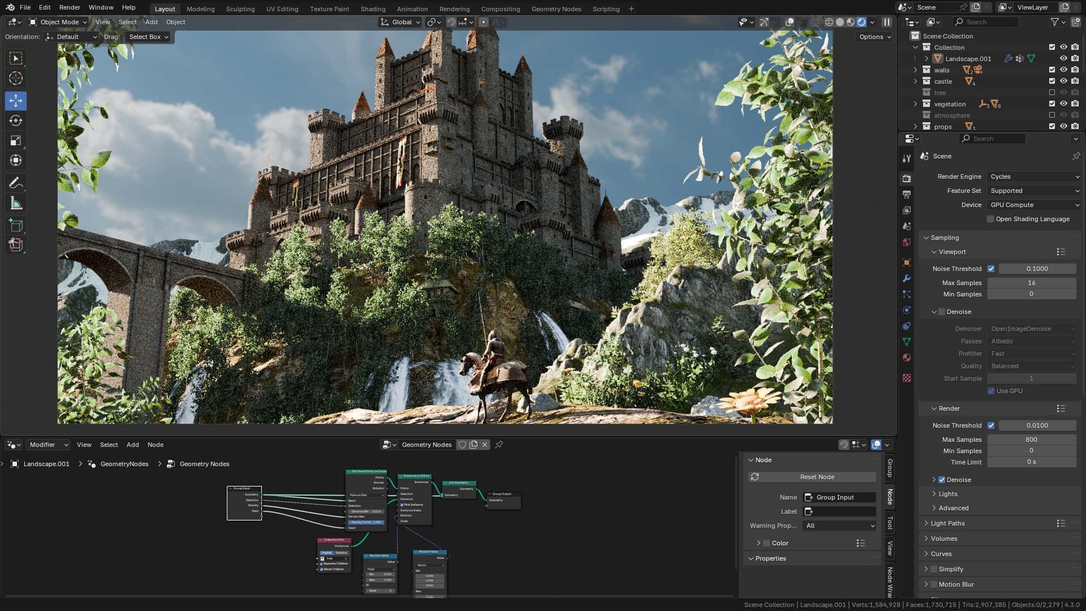Screen dimensions: 1086x611
Task: Open the Render menu in the top bar
Action: (x=70, y=7)
